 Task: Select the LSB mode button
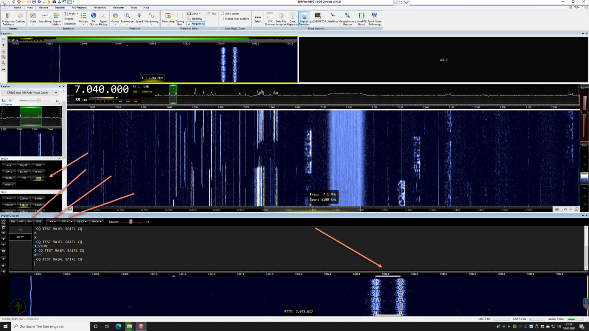(x=24, y=178)
